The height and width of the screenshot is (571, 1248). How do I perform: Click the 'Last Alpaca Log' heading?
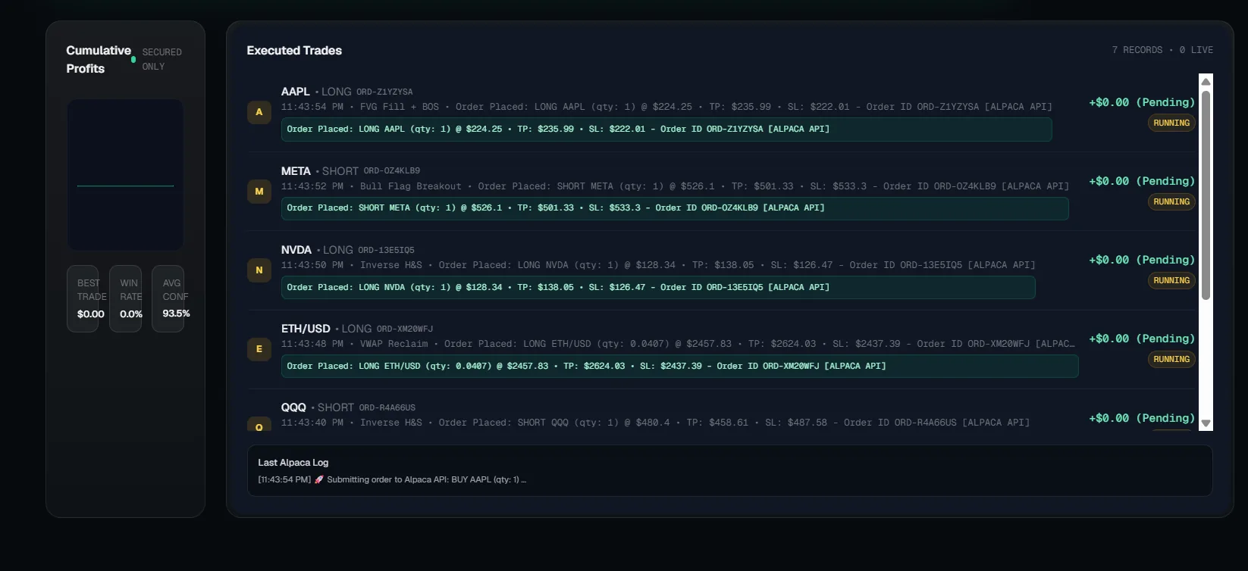pos(293,463)
